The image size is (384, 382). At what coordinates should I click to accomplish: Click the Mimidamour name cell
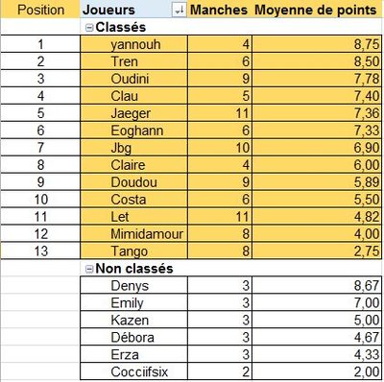coord(133,234)
